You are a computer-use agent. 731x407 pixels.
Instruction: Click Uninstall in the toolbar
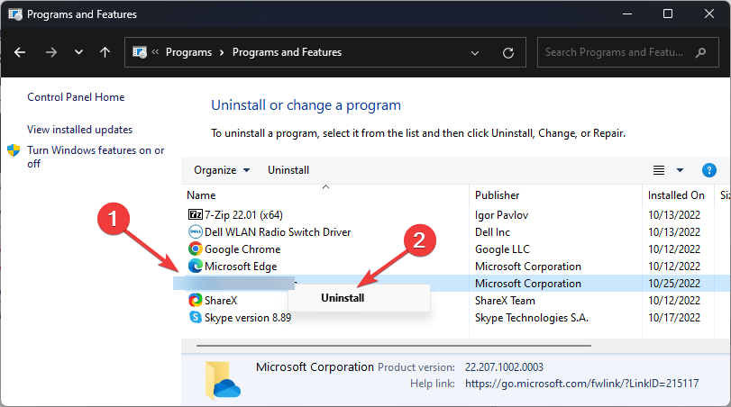(288, 170)
